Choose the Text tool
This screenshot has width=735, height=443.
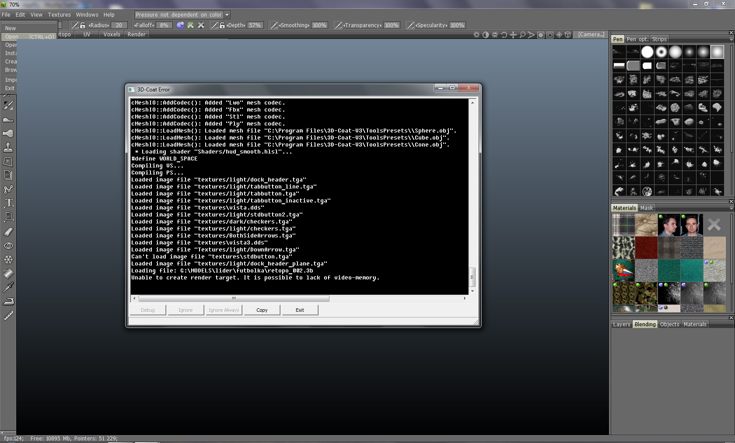pyautogui.click(x=8, y=203)
